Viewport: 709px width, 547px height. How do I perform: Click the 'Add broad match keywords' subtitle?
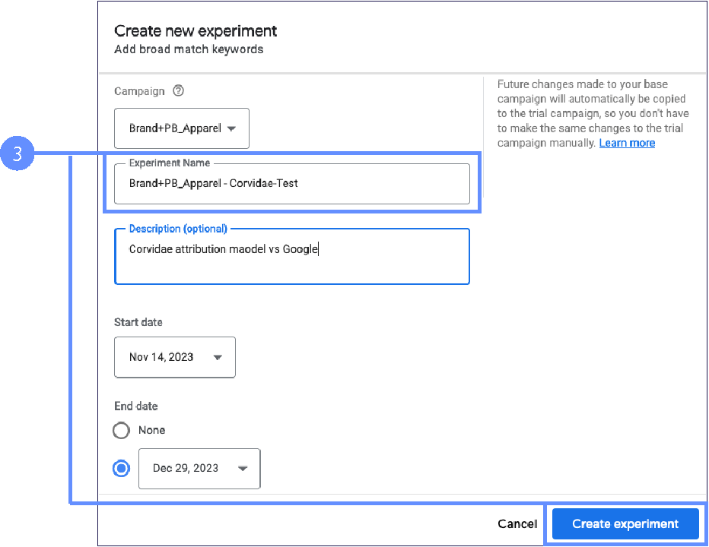click(x=189, y=49)
